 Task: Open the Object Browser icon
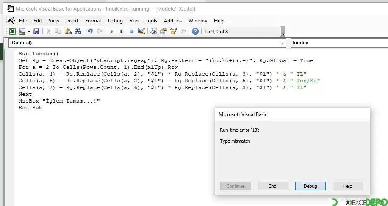(173, 31)
